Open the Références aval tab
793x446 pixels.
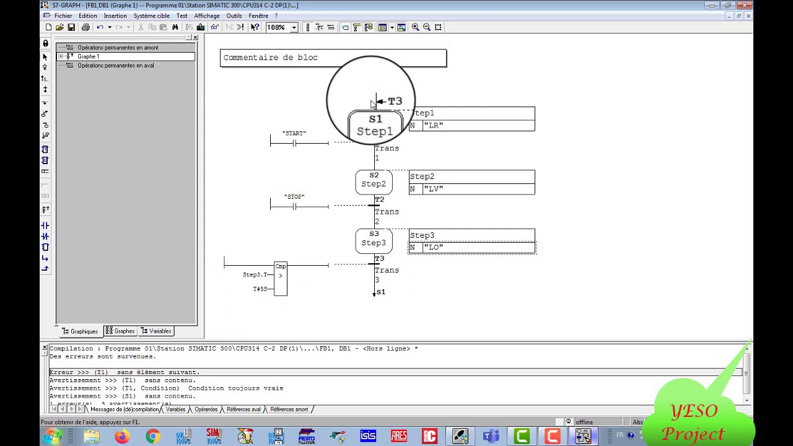click(x=243, y=409)
